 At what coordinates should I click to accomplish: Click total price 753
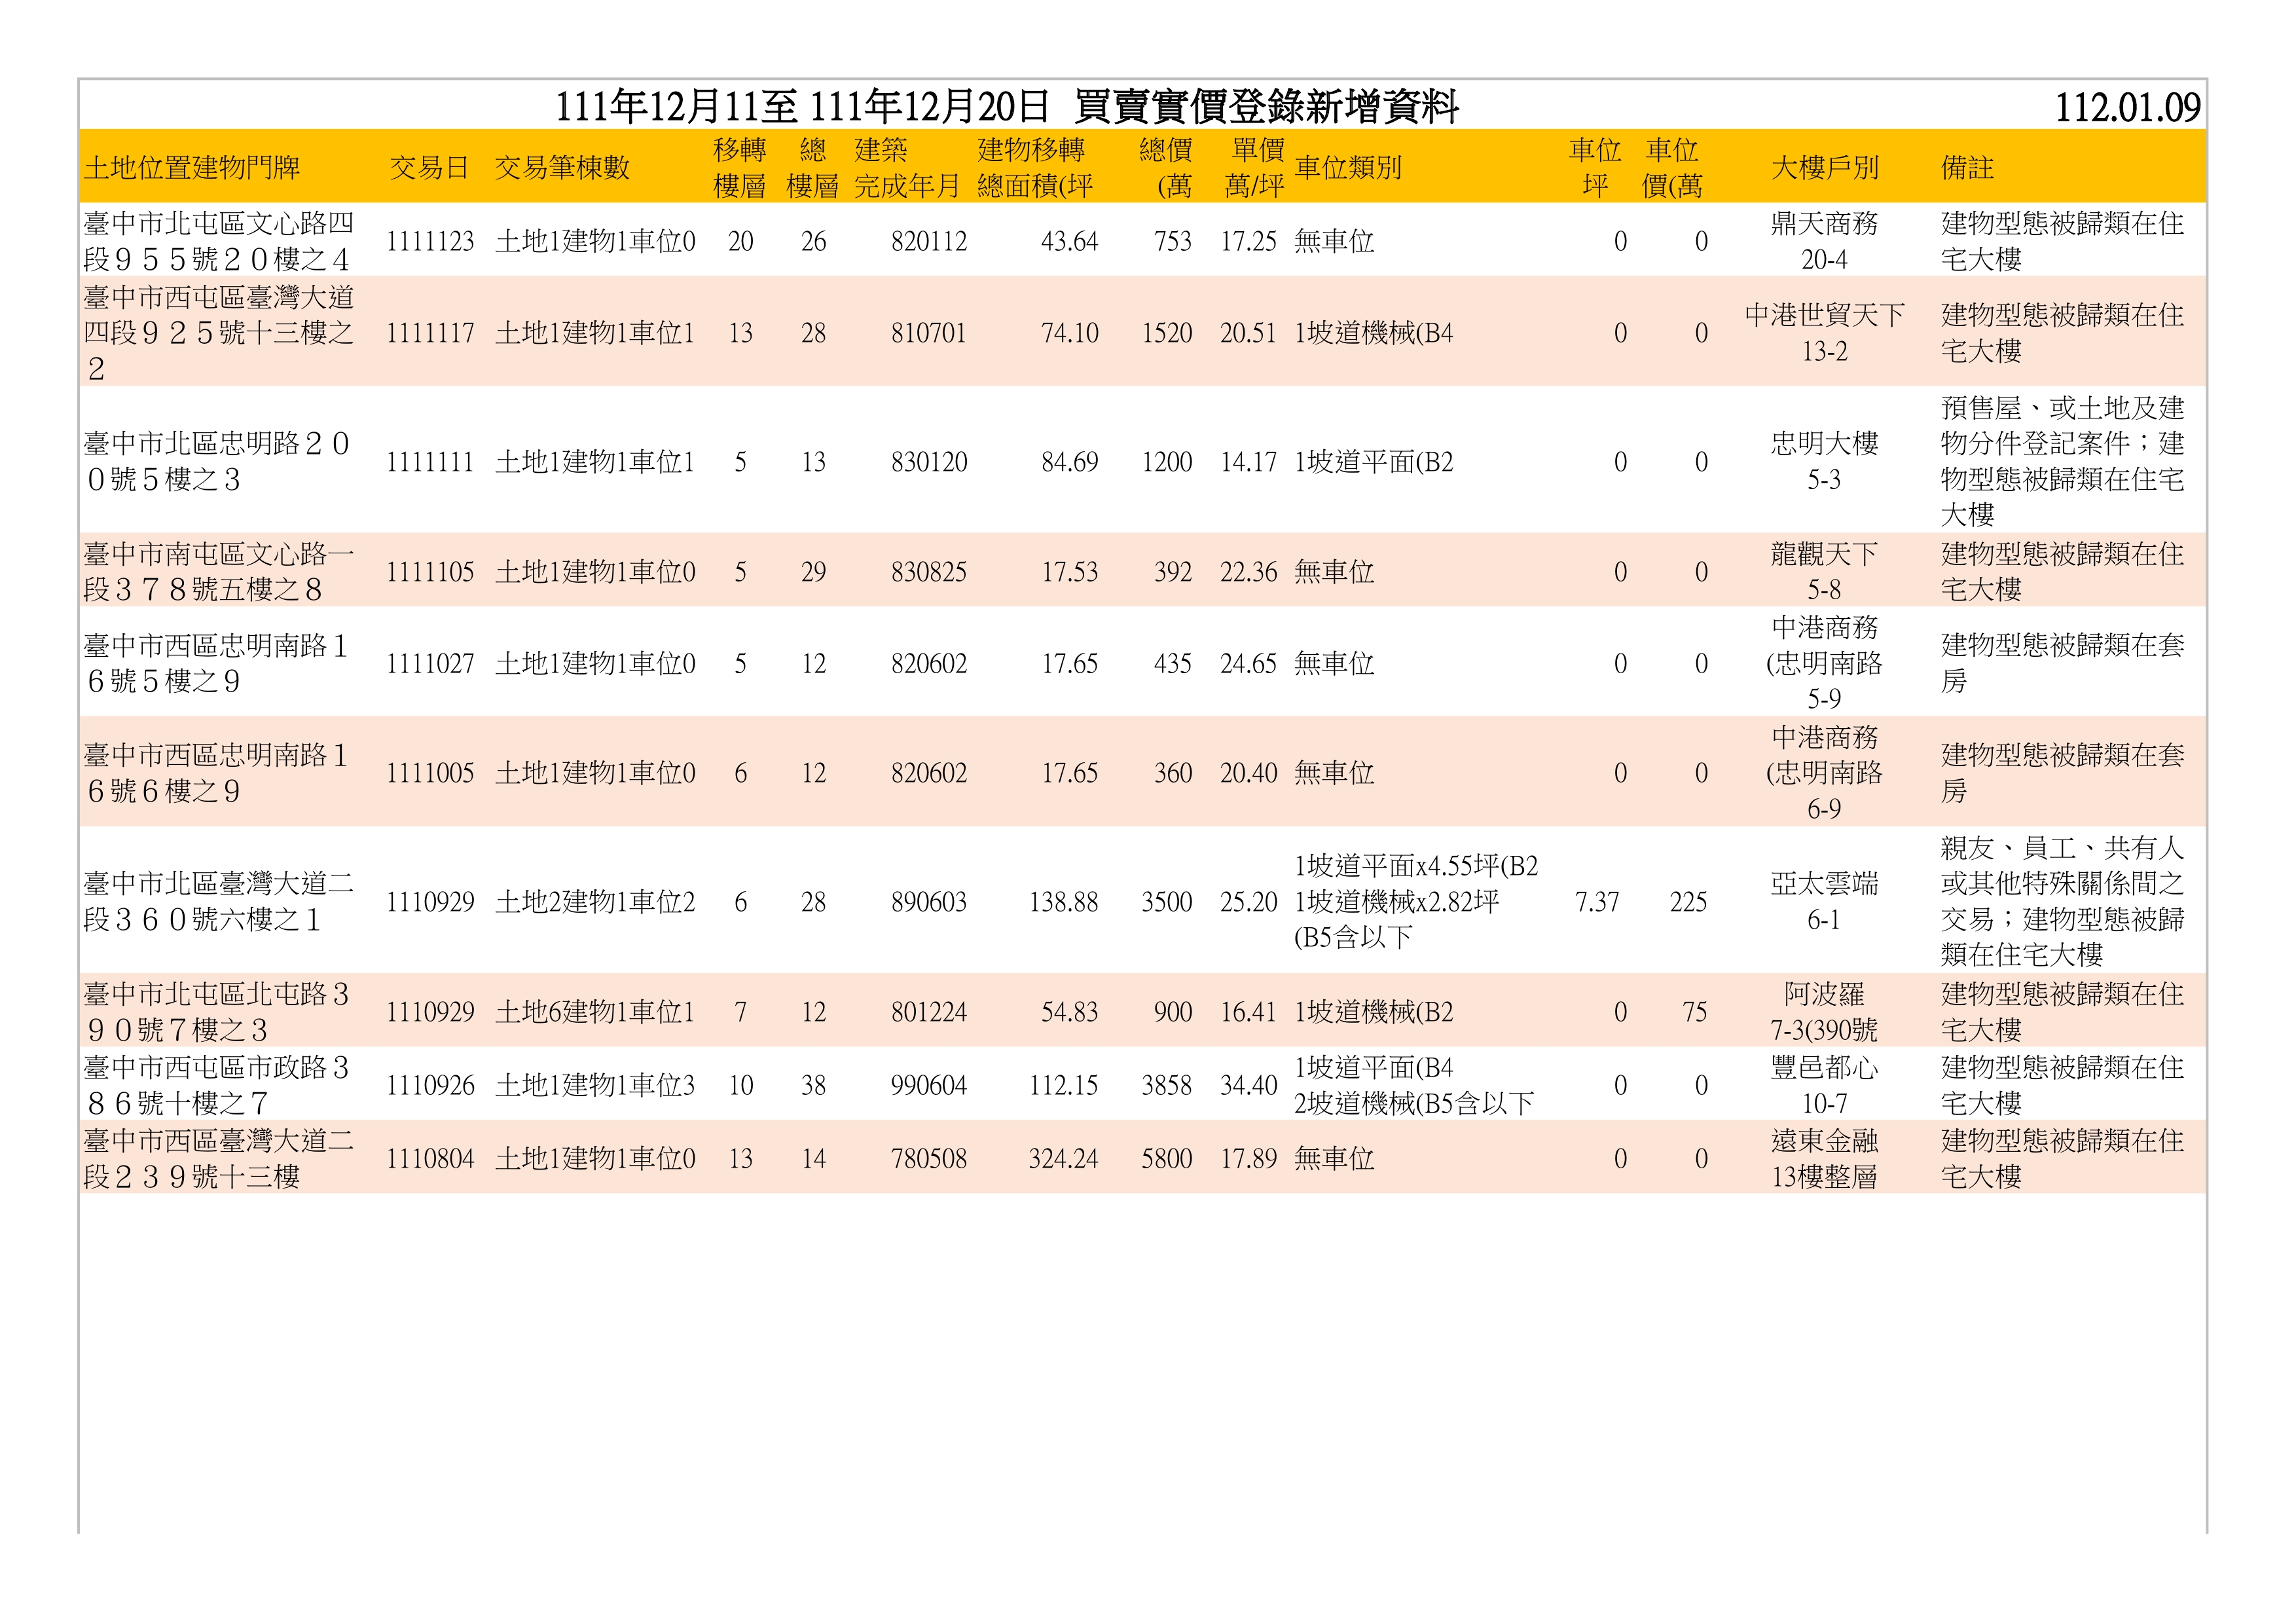1172,241
